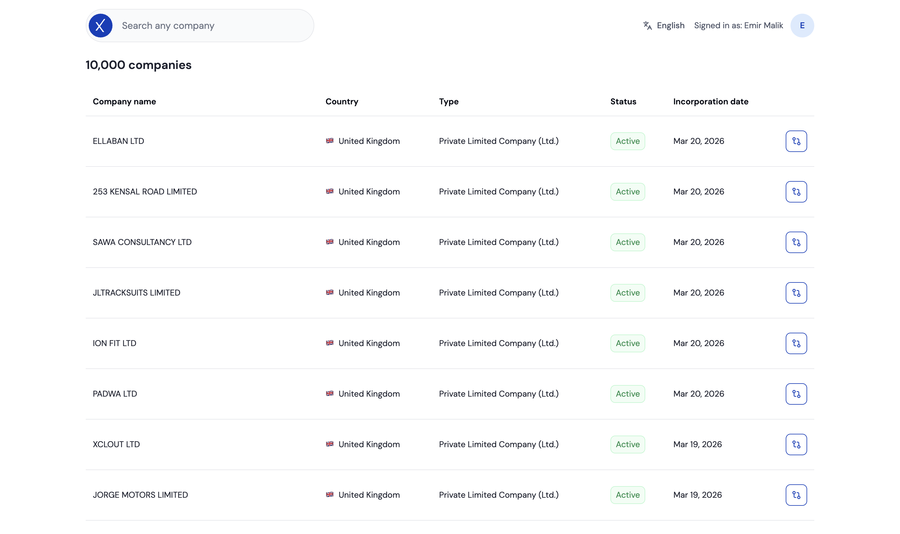Click the translate language icon
This screenshot has height=534, width=900.
tap(647, 26)
